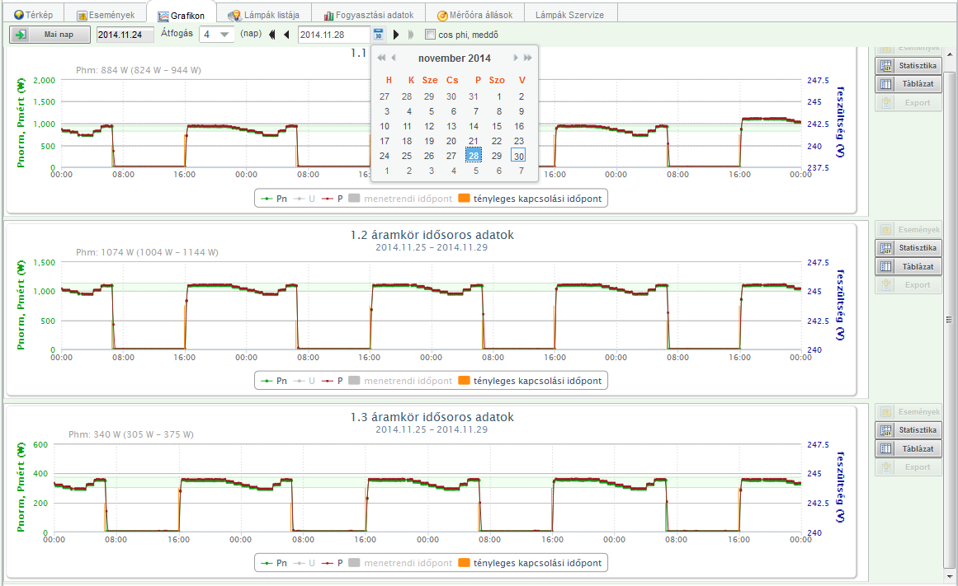Click the start date field 2014.11.24
Image resolution: width=958 pixels, height=586 pixels.
(x=125, y=35)
